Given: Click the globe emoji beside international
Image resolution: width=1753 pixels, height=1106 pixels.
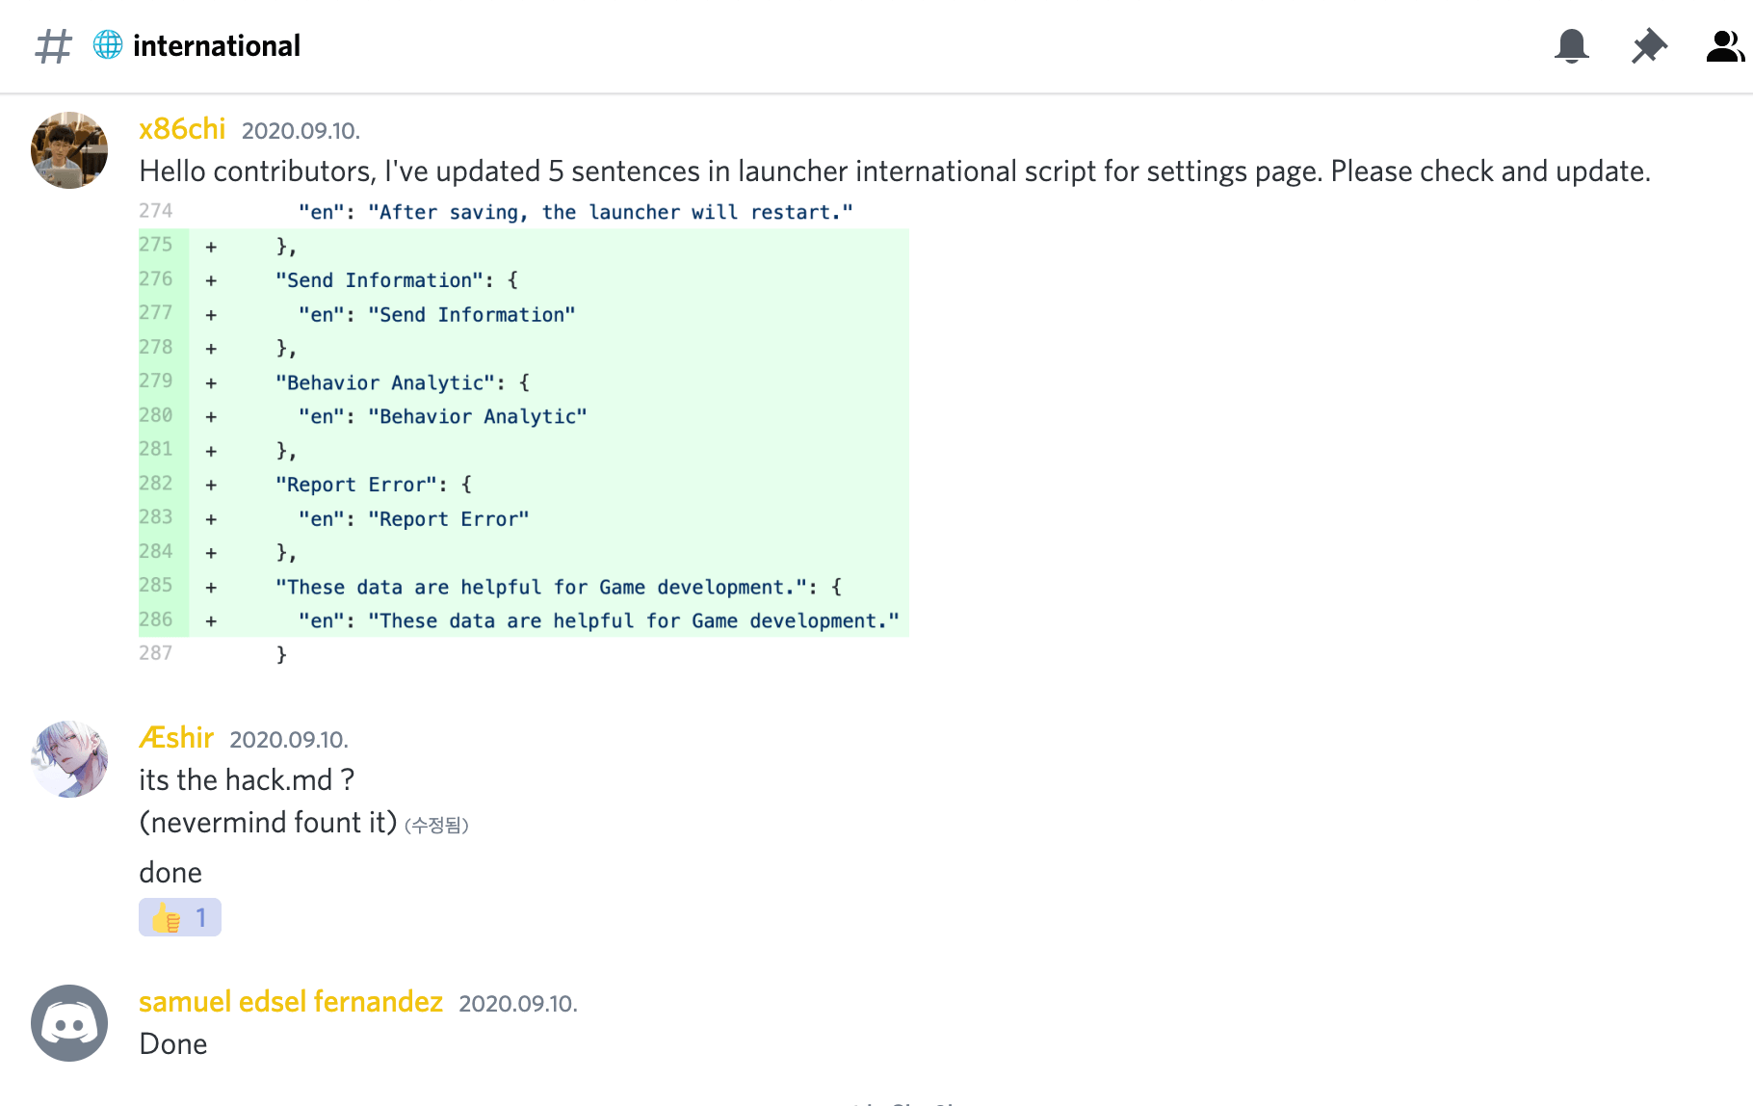Looking at the screenshot, I should pyautogui.click(x=108, y=44).
